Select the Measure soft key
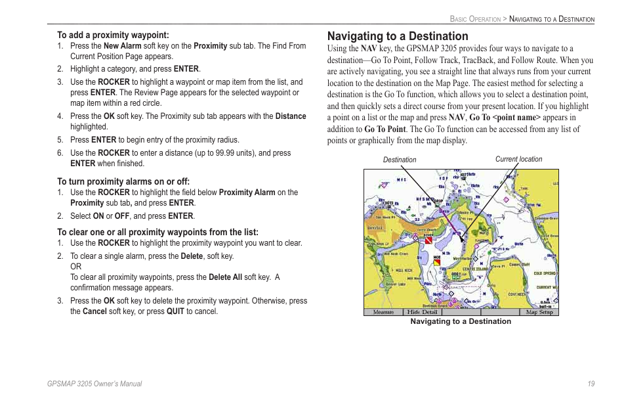626x408 pixels. (x=383, y=312)
